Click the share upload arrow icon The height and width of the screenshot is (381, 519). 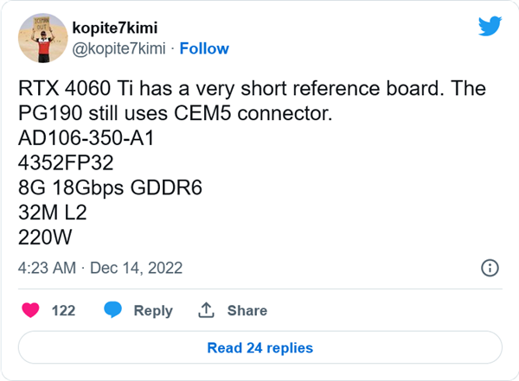point(207,310)
